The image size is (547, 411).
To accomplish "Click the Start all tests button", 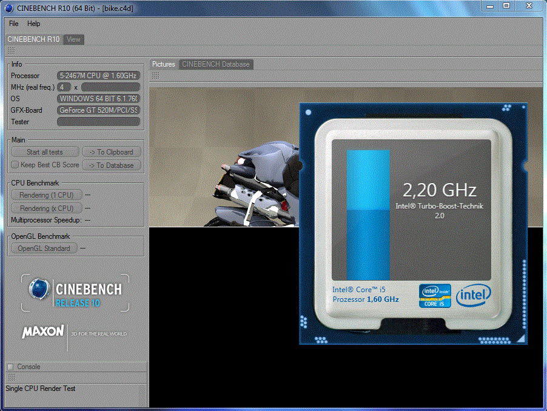I will click(45, 152).
